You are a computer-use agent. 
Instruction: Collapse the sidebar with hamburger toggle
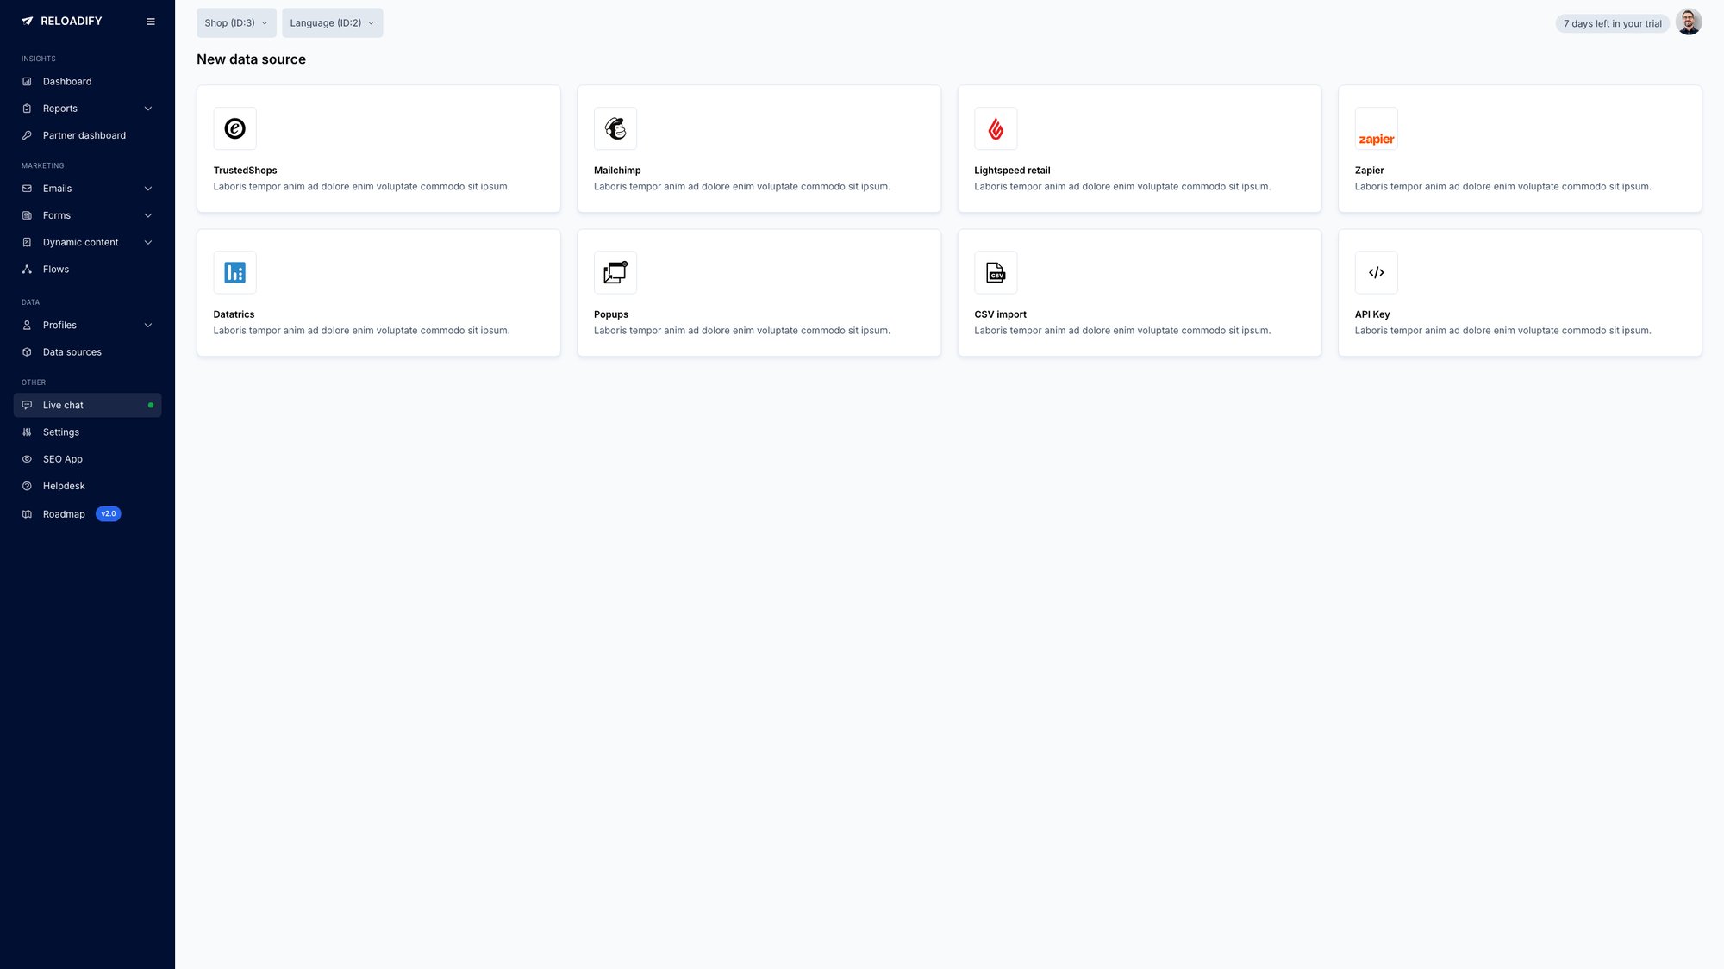151,21
